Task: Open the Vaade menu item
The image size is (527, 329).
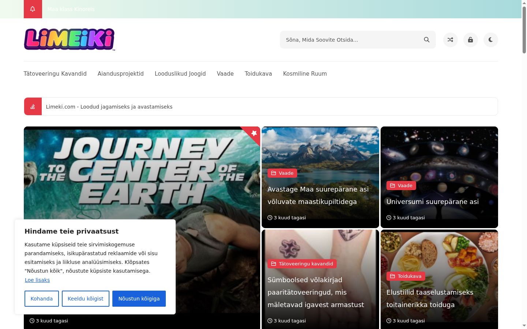Action: click(x=225, y=74)
